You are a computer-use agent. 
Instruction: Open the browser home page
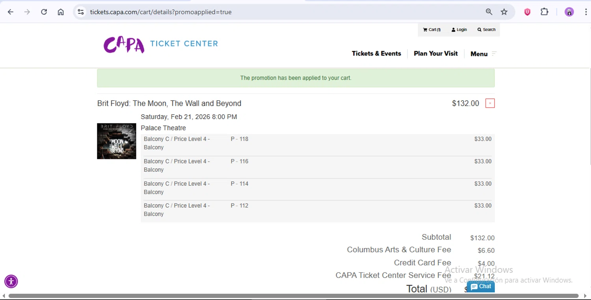coord(61,12)
